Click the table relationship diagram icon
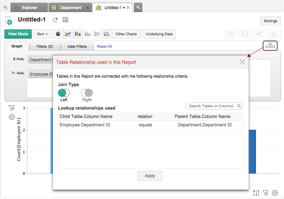284x199 pixels. tap(270, 46)
